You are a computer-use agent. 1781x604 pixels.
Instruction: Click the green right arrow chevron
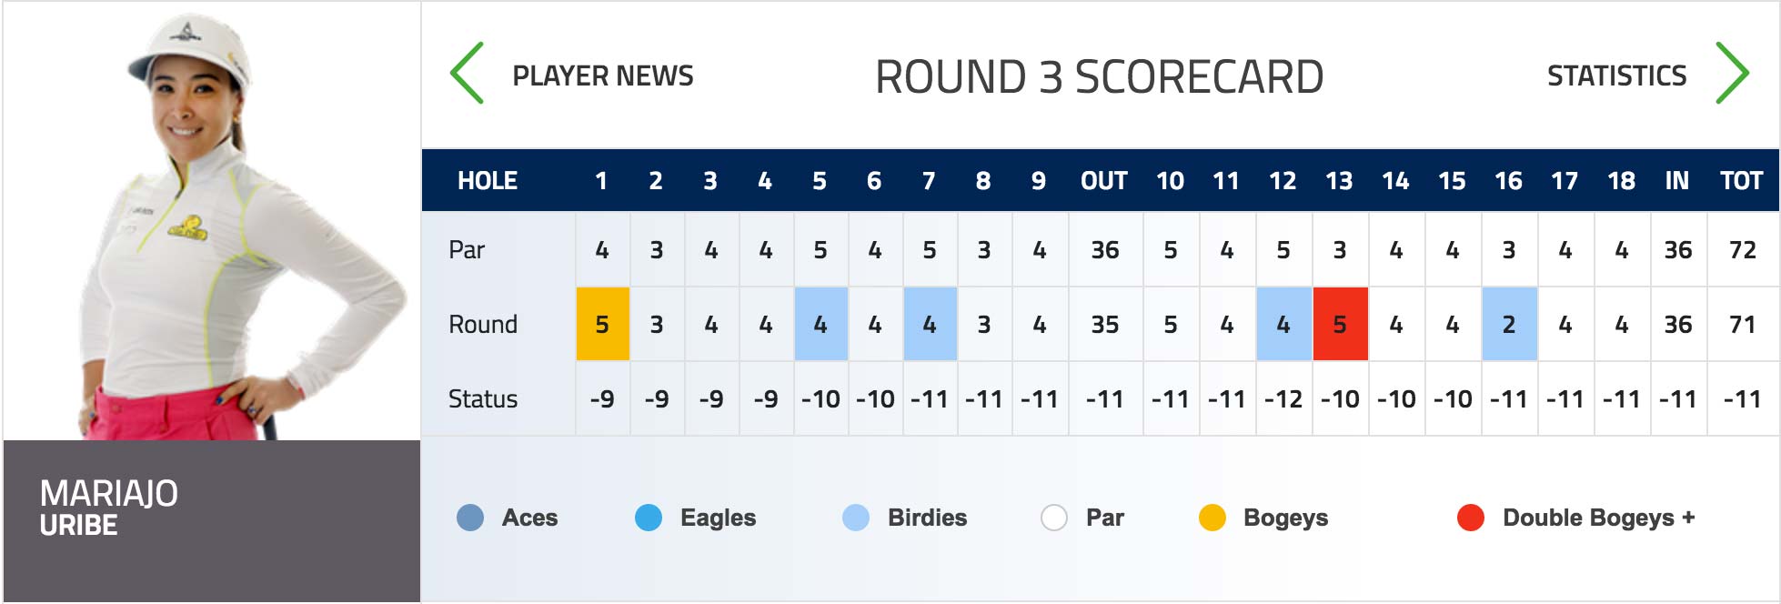pos(1732,73)
